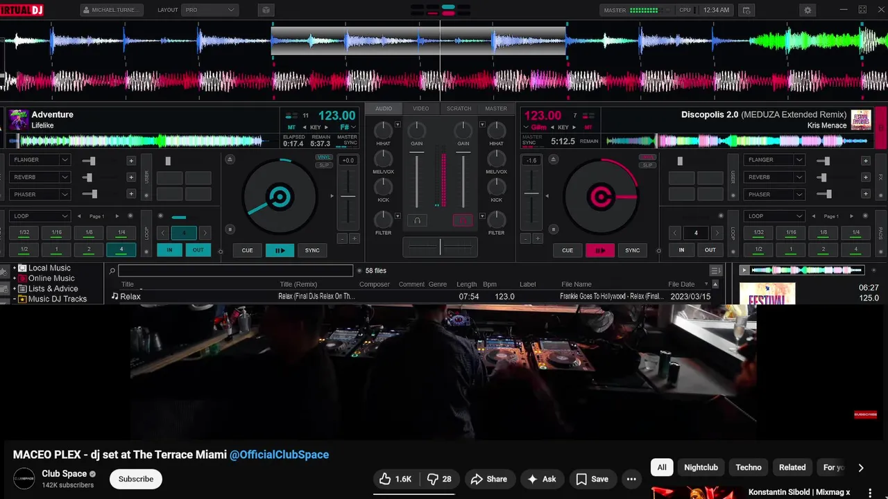Go to next pads page on left deck
The image size is (888, 499).
[x=117, y=216]
